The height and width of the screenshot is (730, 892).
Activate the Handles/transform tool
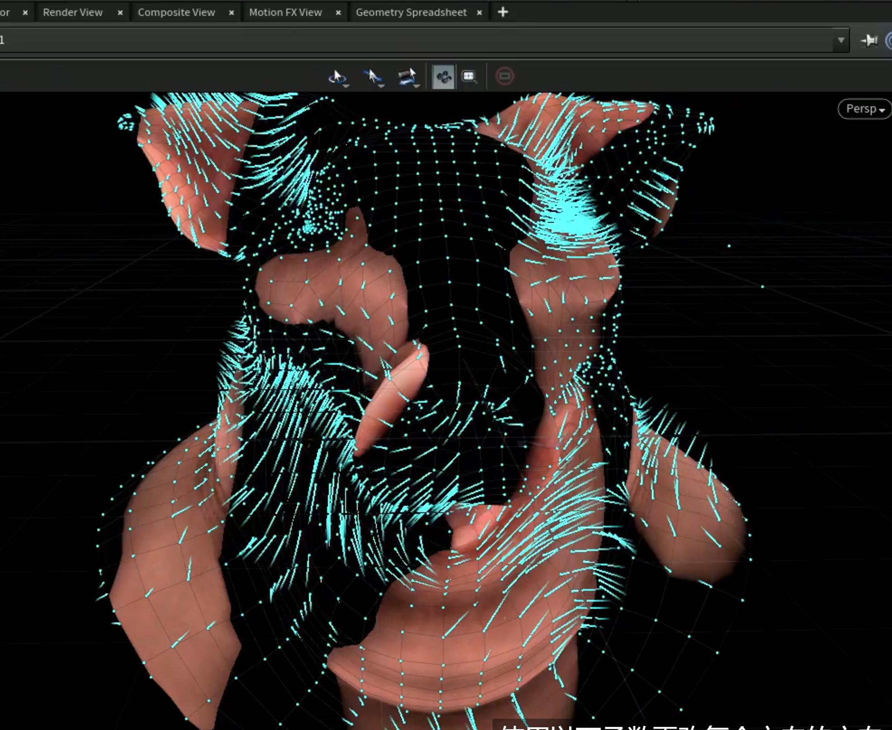coord(408,77)
